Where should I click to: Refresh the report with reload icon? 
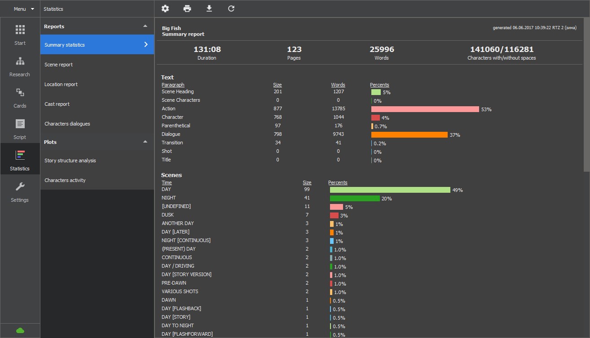(231, 9)
